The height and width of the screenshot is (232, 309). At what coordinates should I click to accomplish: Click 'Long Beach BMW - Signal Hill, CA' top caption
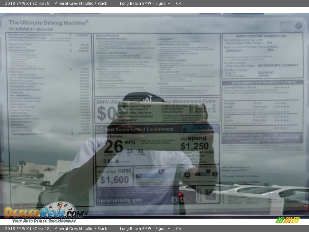click(151, 4)
